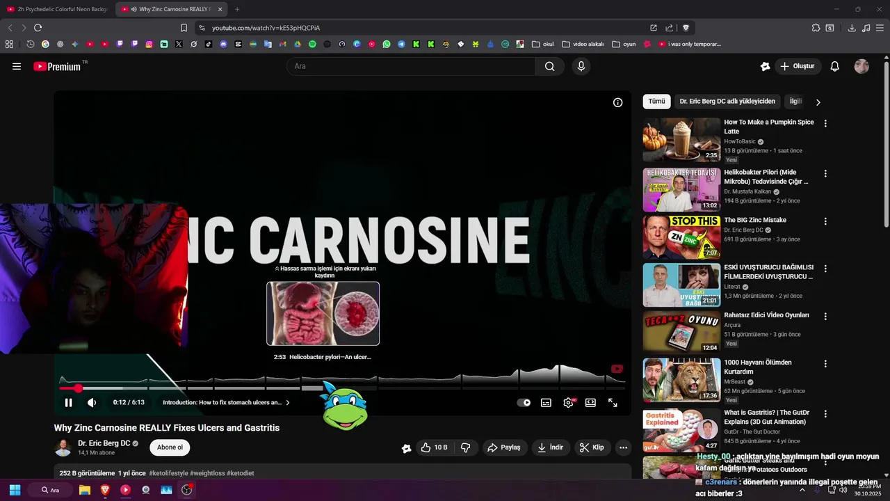Image resolution: width=890 pixels, height=501 pixels.
Task: Open the browser downloads icon
Action: click(852, 28)
